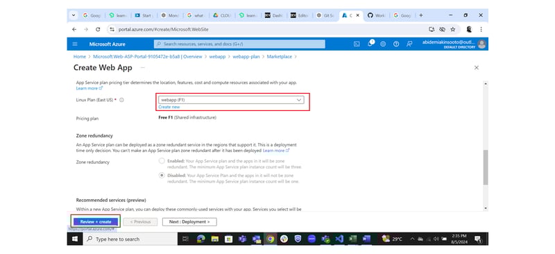This screenshot has height=254, width=555.
Task: Open Task View on the taskbar
Action: point(185,239)
